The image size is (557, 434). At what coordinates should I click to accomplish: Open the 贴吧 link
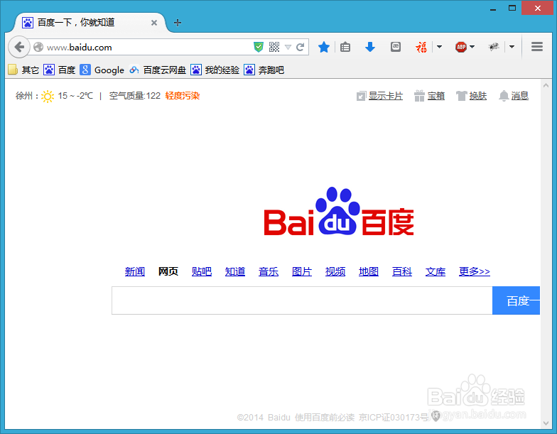[x=202, y=271]
